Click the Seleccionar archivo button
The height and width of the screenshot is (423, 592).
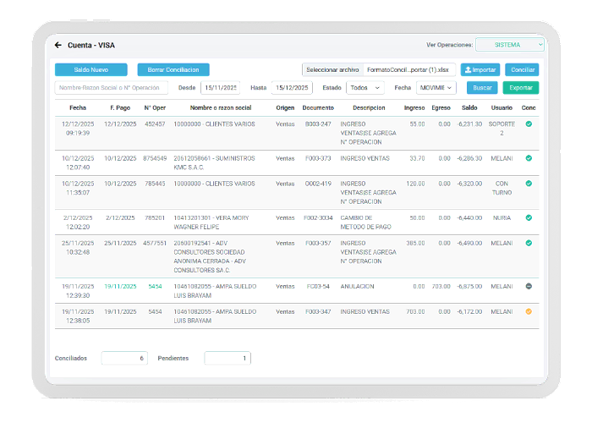[x=332, y=70]
